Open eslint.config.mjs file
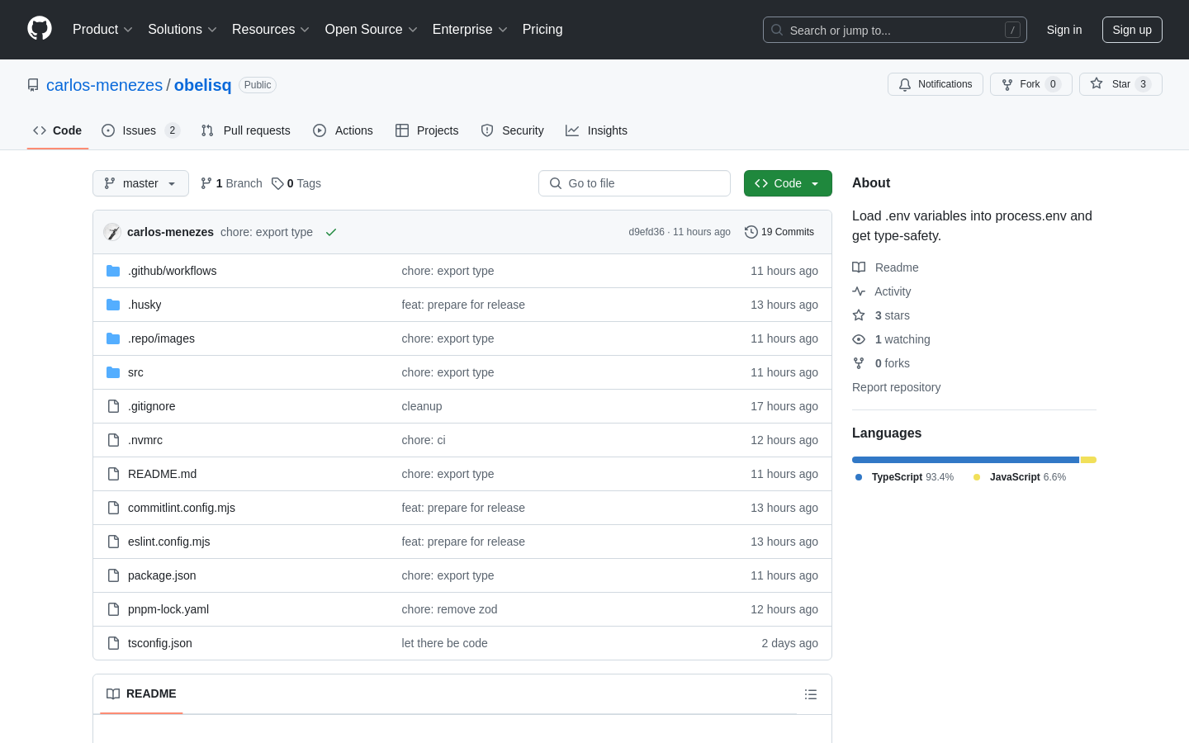 pos(169,542)
